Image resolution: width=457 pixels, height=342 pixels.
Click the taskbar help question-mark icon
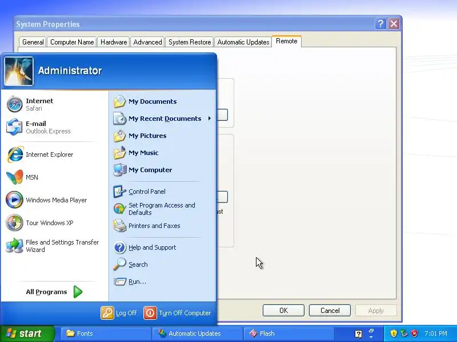pyautogui.click(x=359, y=334)
